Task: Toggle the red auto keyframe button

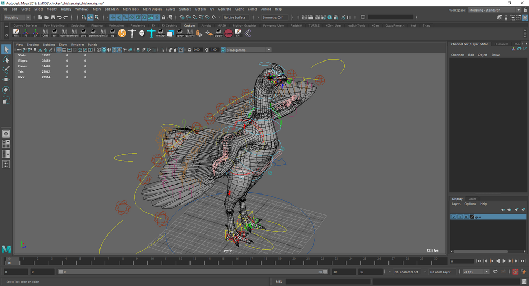Action: [515, 272]
